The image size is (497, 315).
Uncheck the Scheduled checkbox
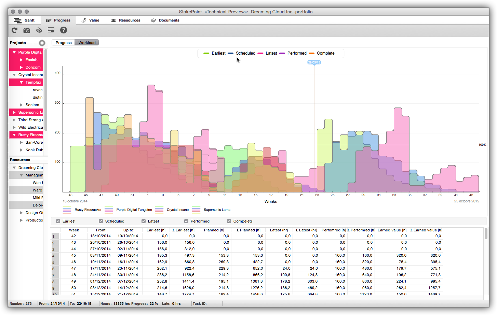click(x=101, y=221)
